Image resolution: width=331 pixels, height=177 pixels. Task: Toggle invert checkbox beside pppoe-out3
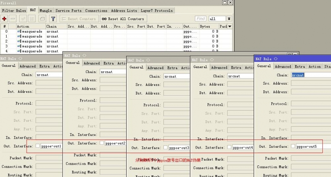(x=165, y=147)
